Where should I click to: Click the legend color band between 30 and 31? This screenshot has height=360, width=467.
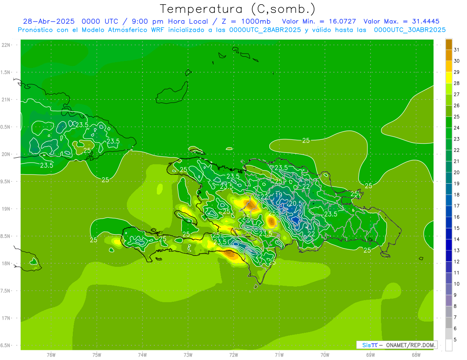click(x=449, y=56)
